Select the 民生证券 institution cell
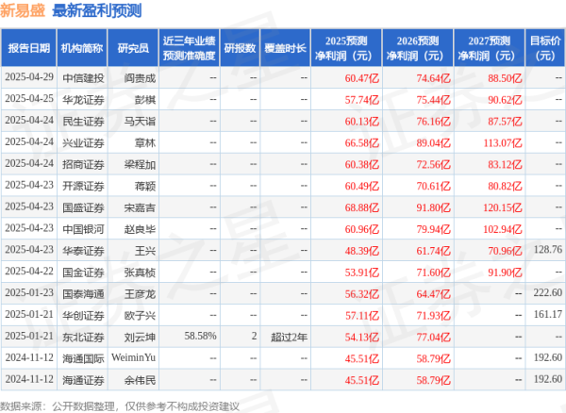566x413 pixels. click(x=83, y=122)
